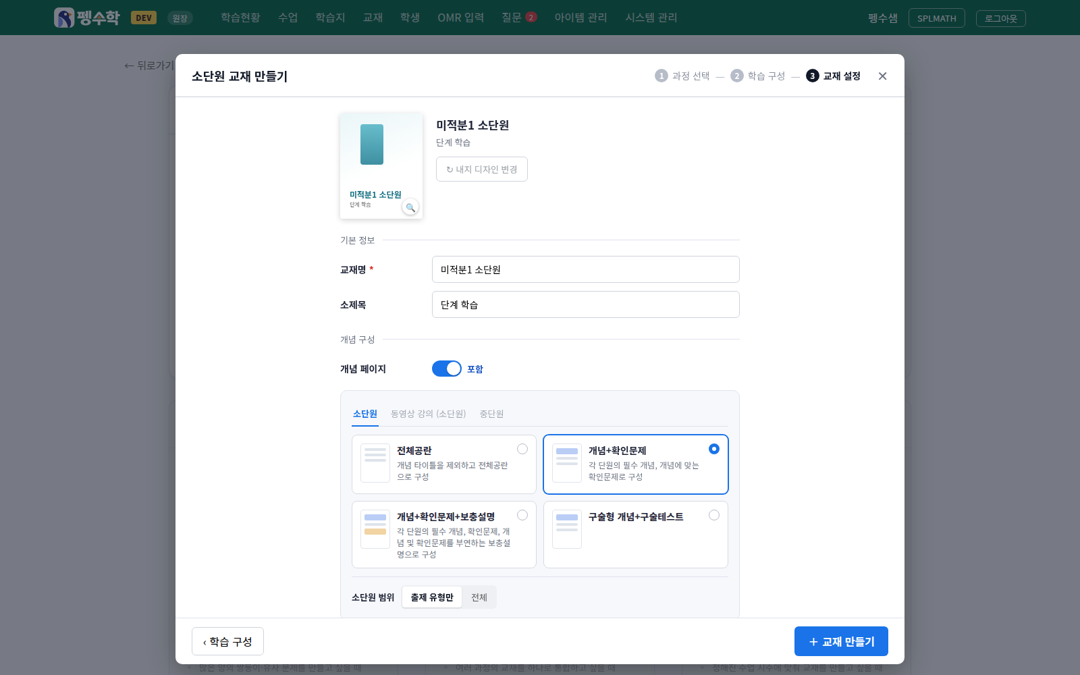Open the 교재 menu
This screenshot has height=675, width=1080.
tap(373, 18)
